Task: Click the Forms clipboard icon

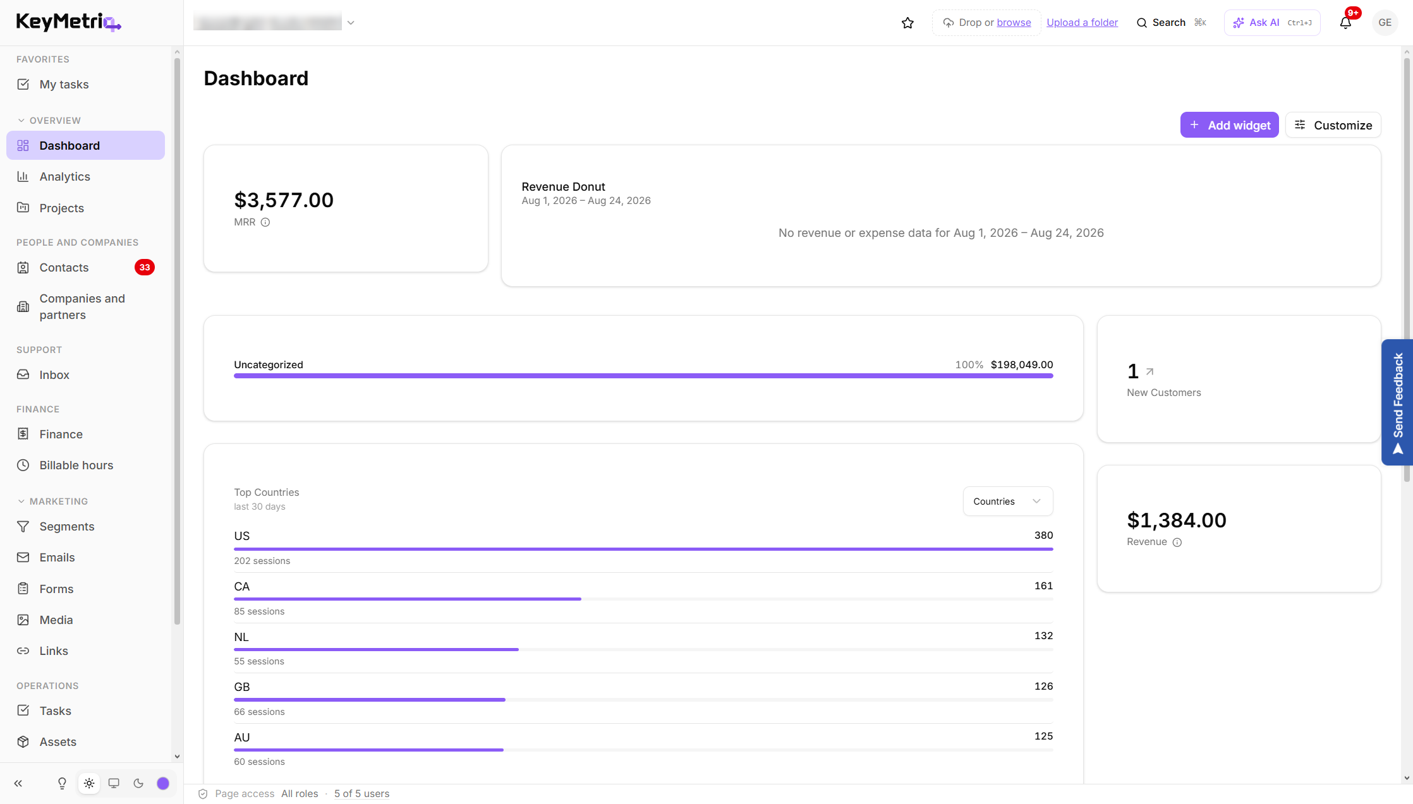Action: point(23,589)
